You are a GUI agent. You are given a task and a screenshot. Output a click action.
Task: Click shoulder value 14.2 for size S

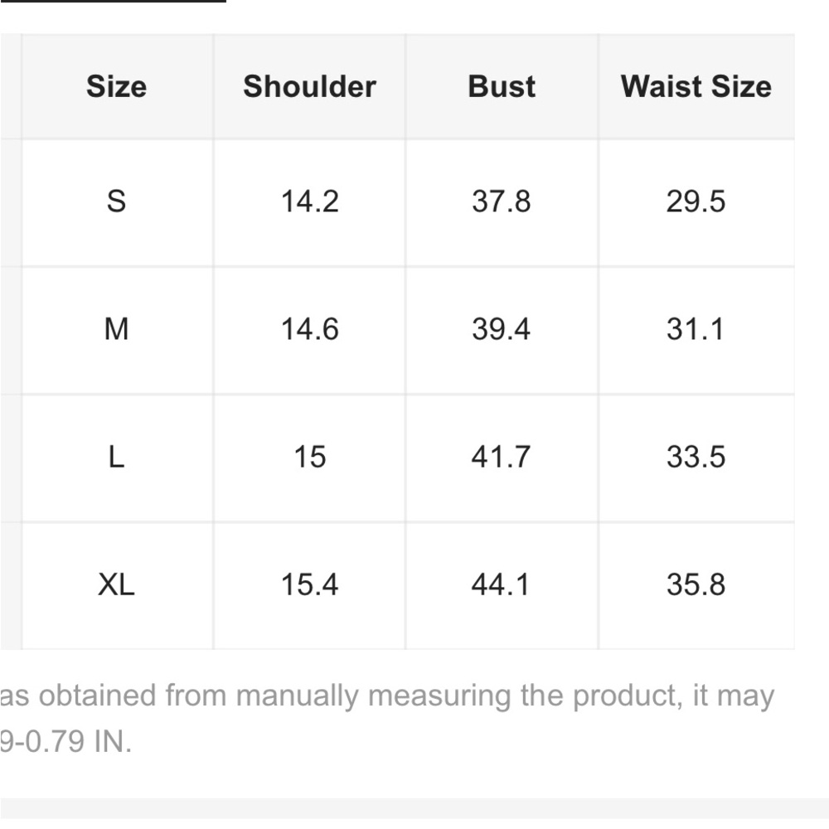pos(309,201)
